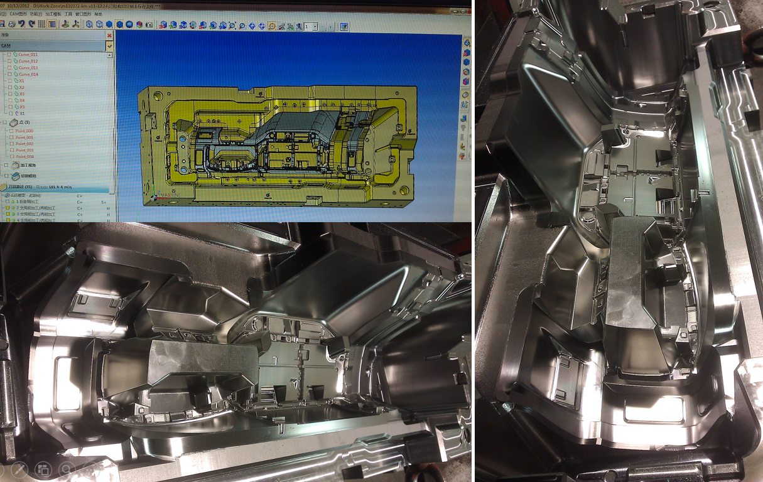The height and width of the screenshot is (482, 763).
Task: Click the grid display icon
Action: click(x=41, y=24)
